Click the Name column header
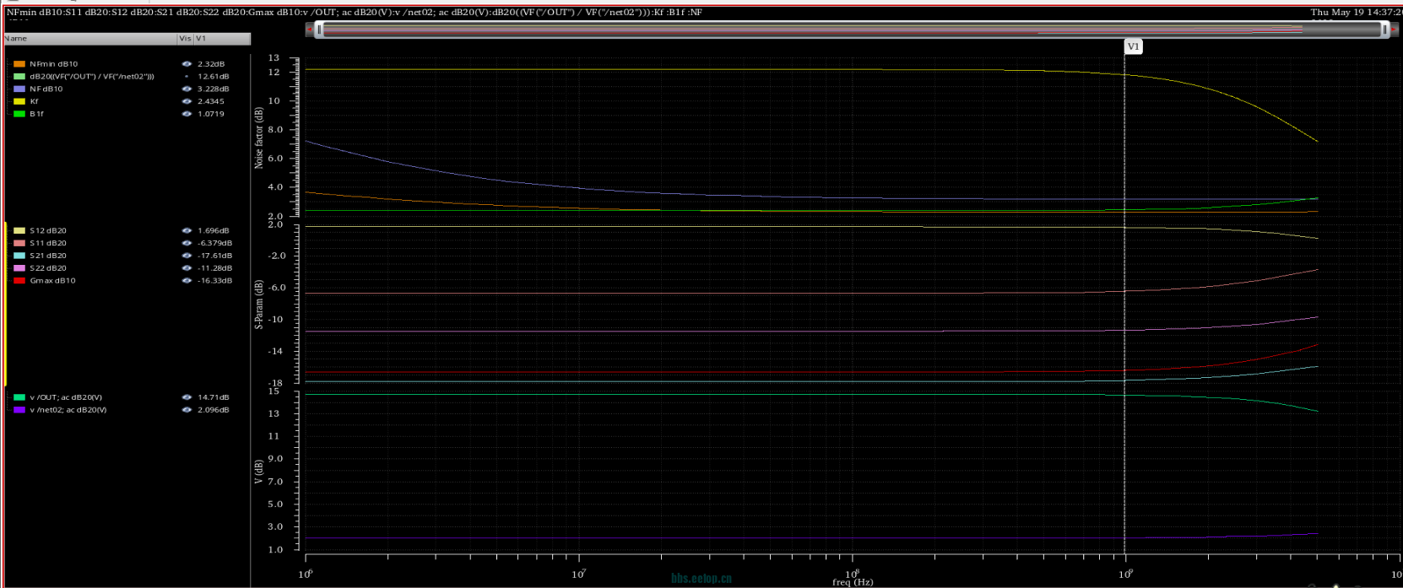Screen dimensions: 1403x588 pos(89,39)
